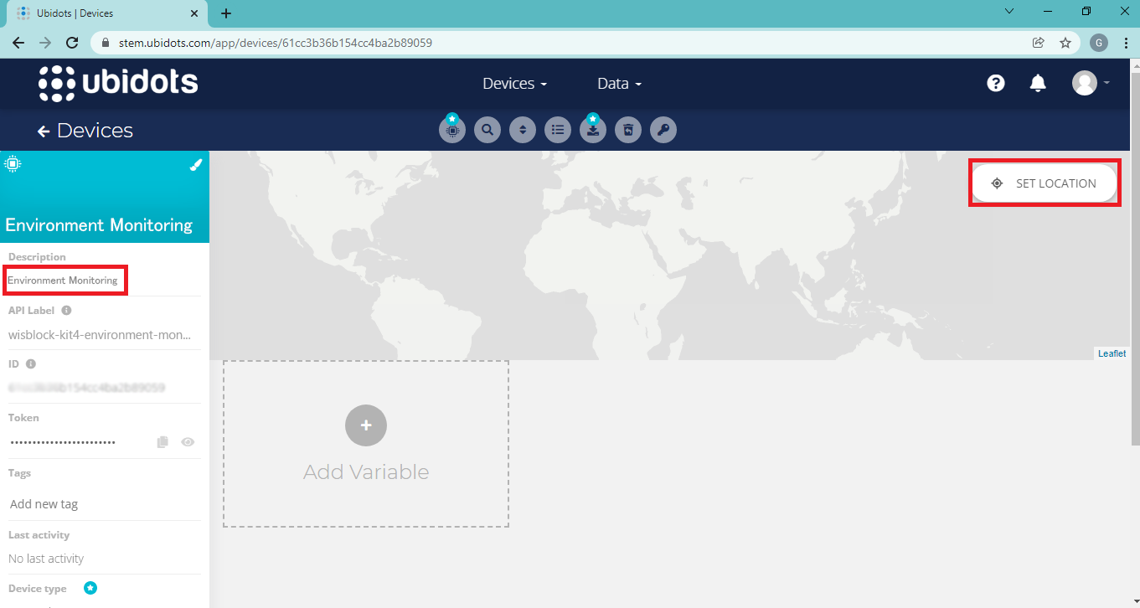Click the trash restore icon in toolbar
The width and height of the screenshot is (1140, 608).
(628, 131)
